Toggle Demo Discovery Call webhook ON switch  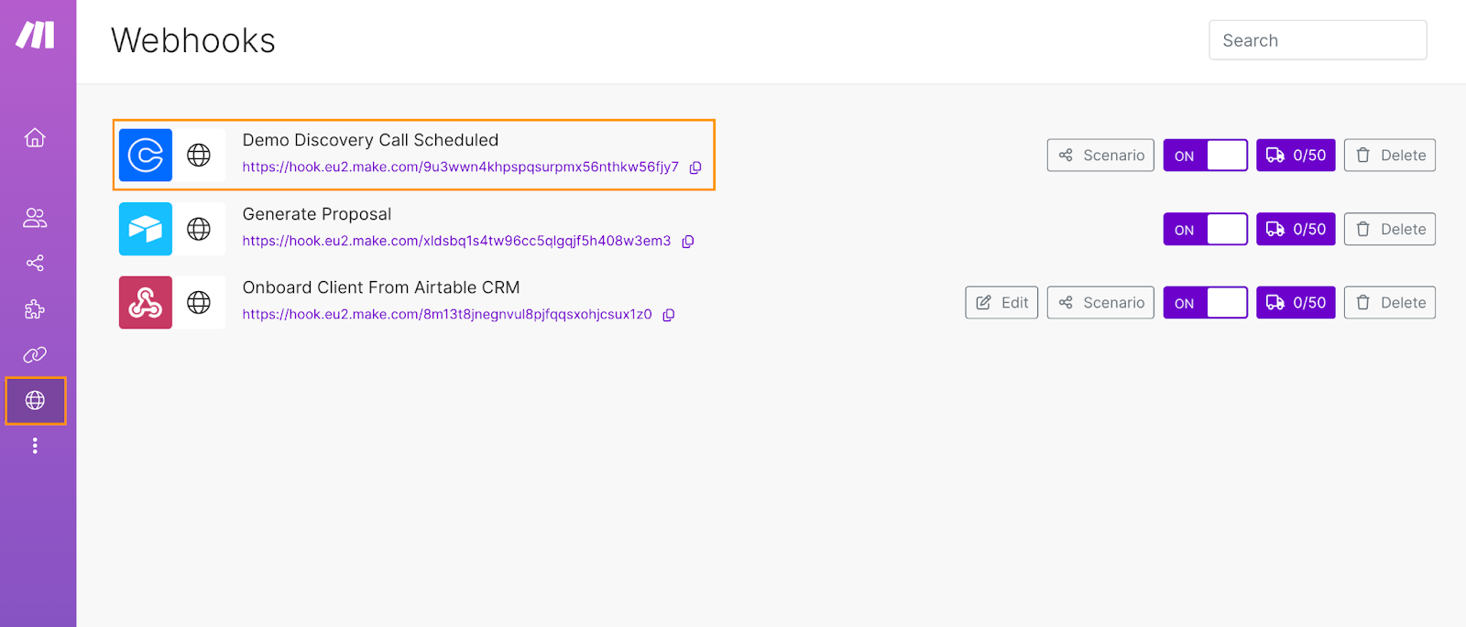tap(1206, 156)
